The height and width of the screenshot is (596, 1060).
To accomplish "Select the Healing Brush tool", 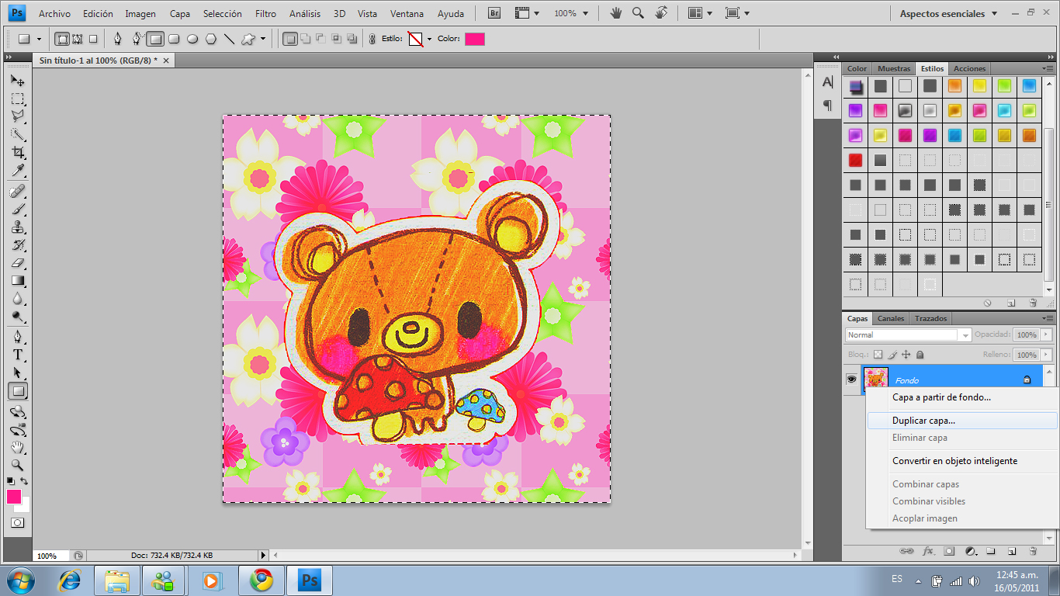I will 17,191.
